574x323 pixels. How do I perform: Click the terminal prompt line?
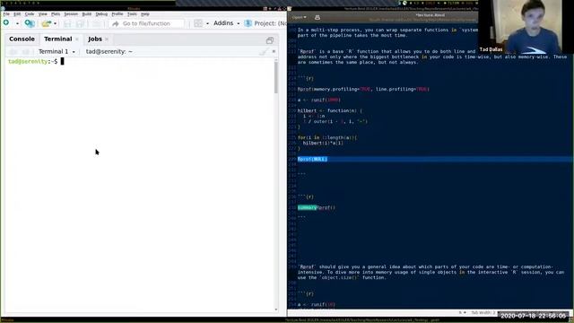pos(36,62)
